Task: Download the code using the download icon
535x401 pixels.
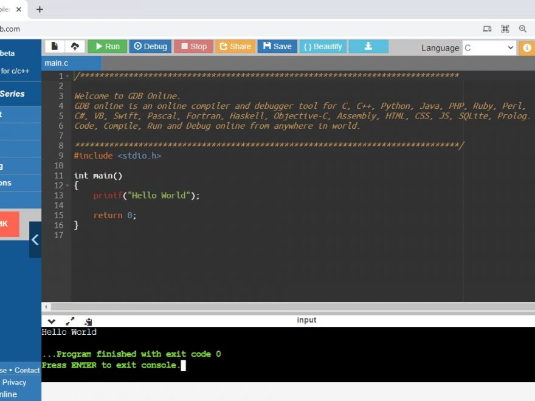Action: (368, 46)
